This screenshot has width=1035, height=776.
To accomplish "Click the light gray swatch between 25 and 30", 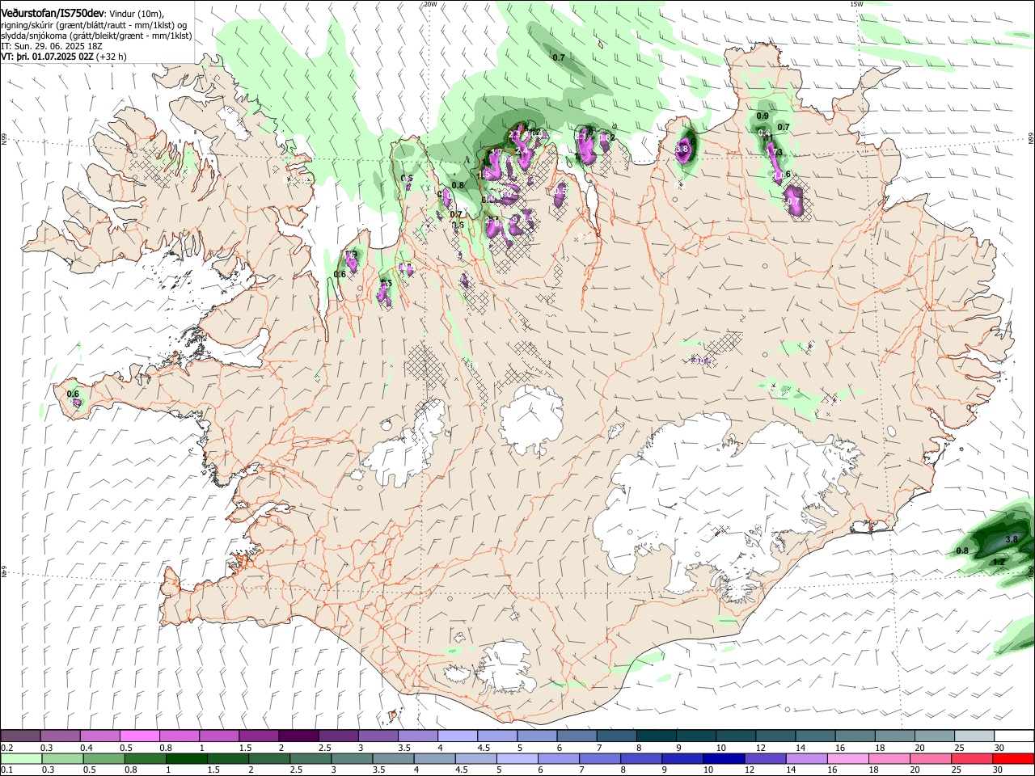I will point(974,736).
